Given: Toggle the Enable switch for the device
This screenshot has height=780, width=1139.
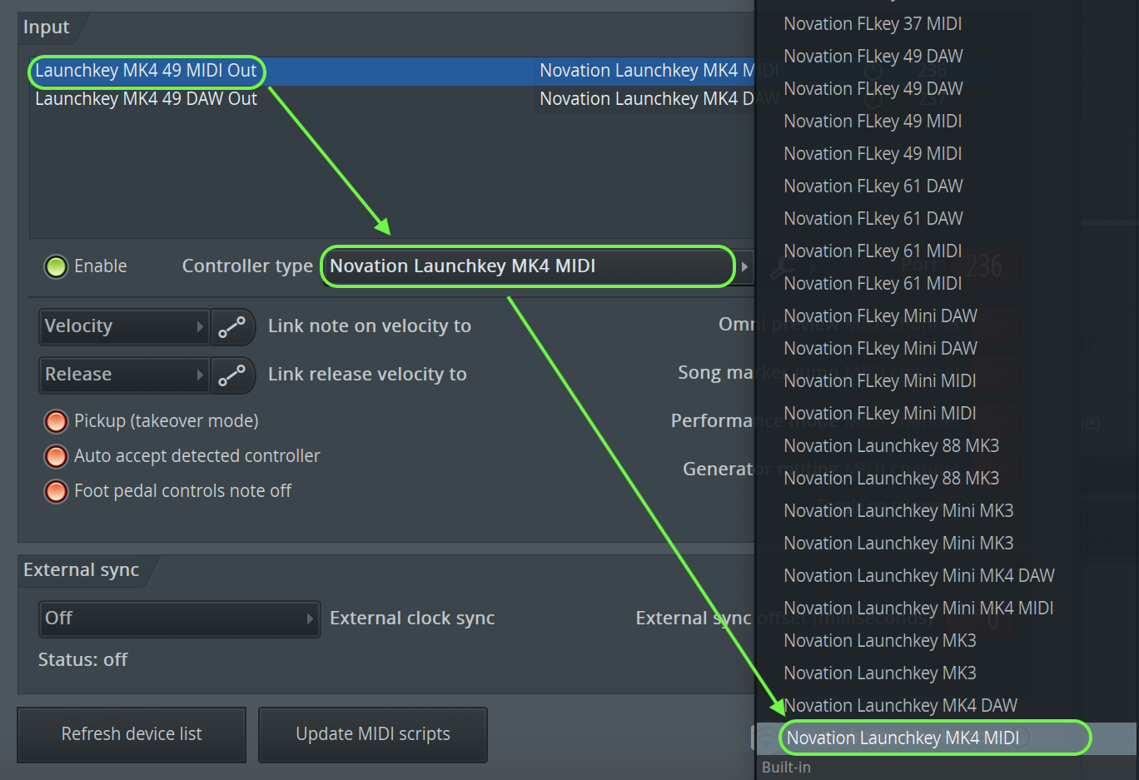Looking at the screenshot, I should pyautogui.click(x=56, y=266).
